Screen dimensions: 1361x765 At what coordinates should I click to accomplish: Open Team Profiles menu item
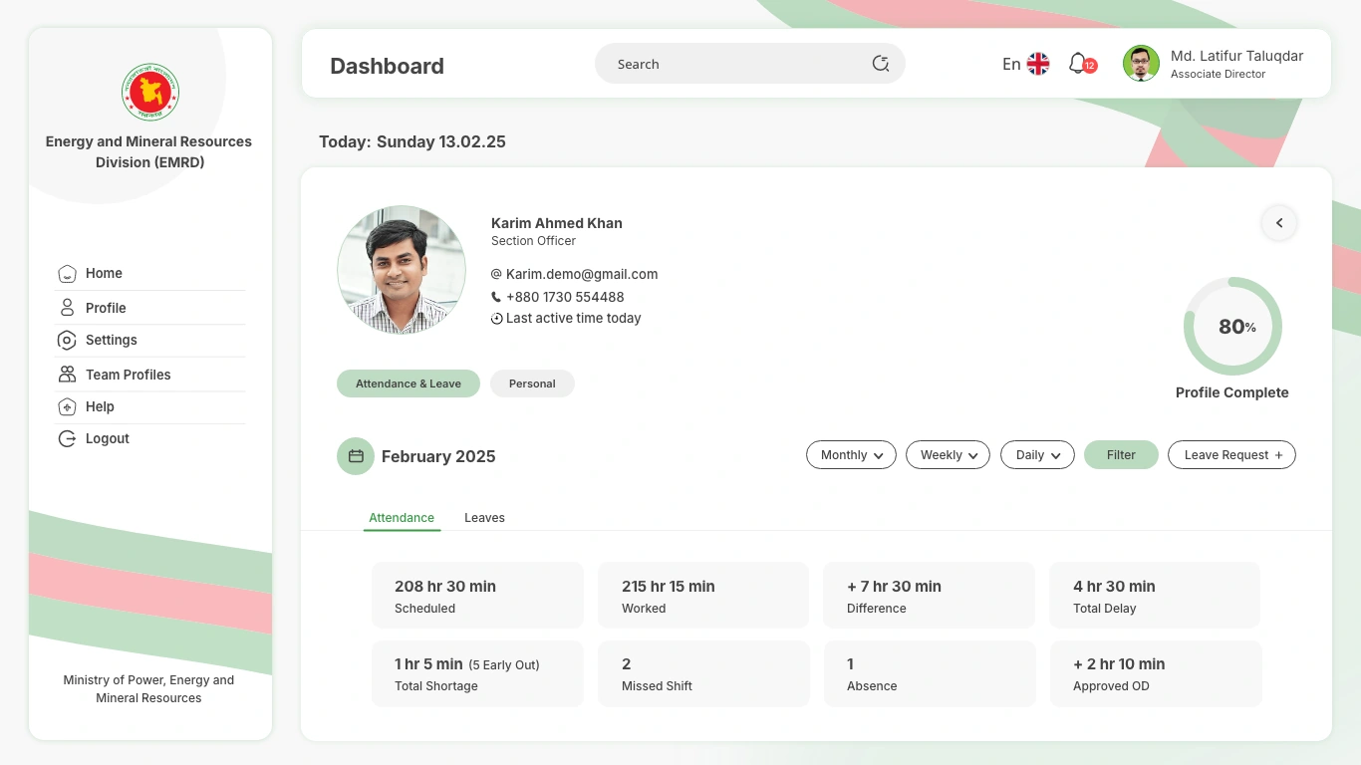pos(149,375)
